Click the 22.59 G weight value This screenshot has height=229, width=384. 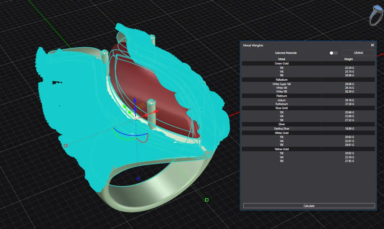(x=349, y=68)
